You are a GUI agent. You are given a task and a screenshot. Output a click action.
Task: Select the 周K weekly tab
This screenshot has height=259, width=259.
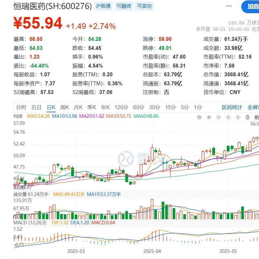tap(64, 107)
